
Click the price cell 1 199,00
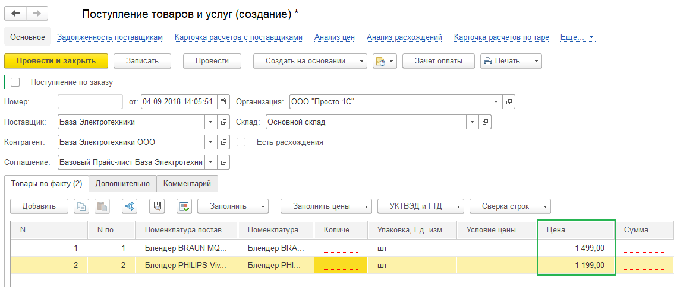(x=576, y=266)
